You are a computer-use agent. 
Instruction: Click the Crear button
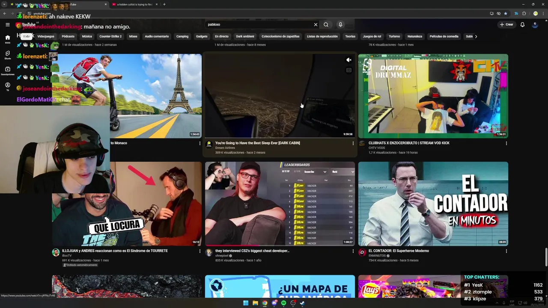(x=506, y=24)
